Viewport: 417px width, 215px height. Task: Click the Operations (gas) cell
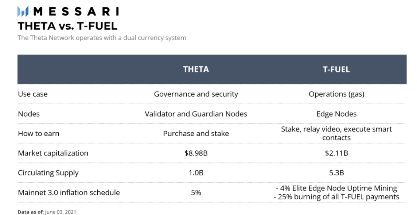click(x=336, y=94)
